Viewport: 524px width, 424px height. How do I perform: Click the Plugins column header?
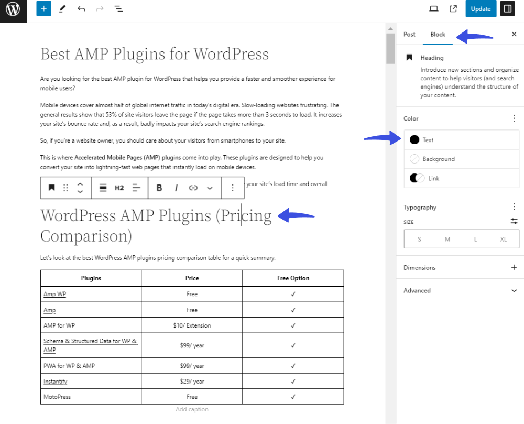91,278
